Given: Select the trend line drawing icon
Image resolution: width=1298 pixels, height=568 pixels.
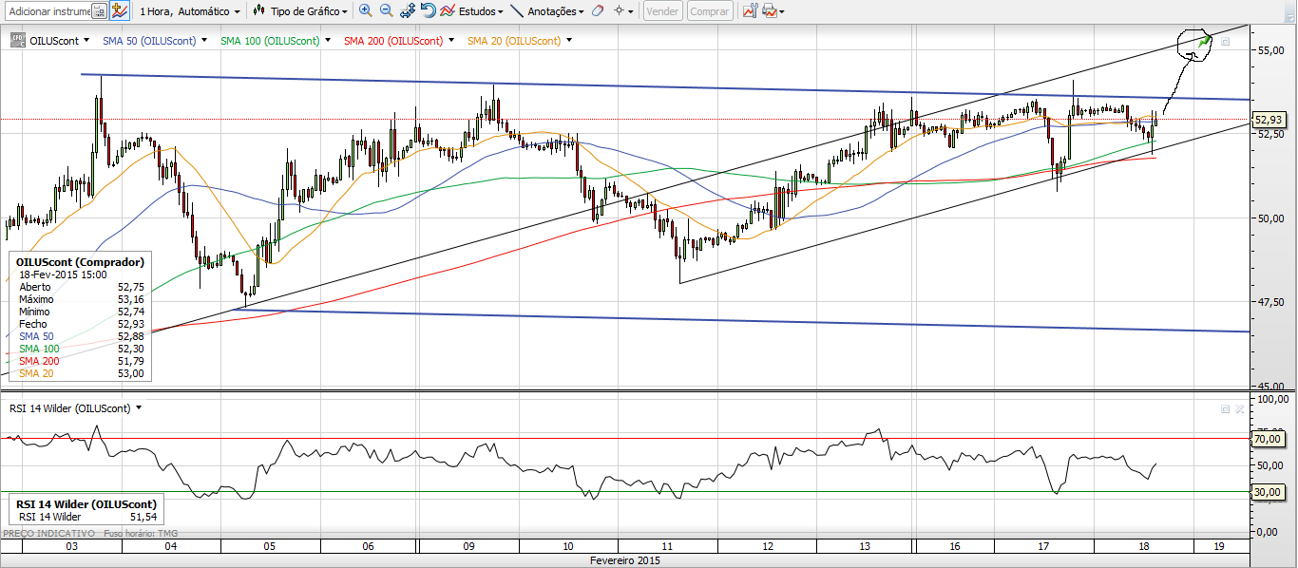Looking at the screenshot, I should 516,11.
